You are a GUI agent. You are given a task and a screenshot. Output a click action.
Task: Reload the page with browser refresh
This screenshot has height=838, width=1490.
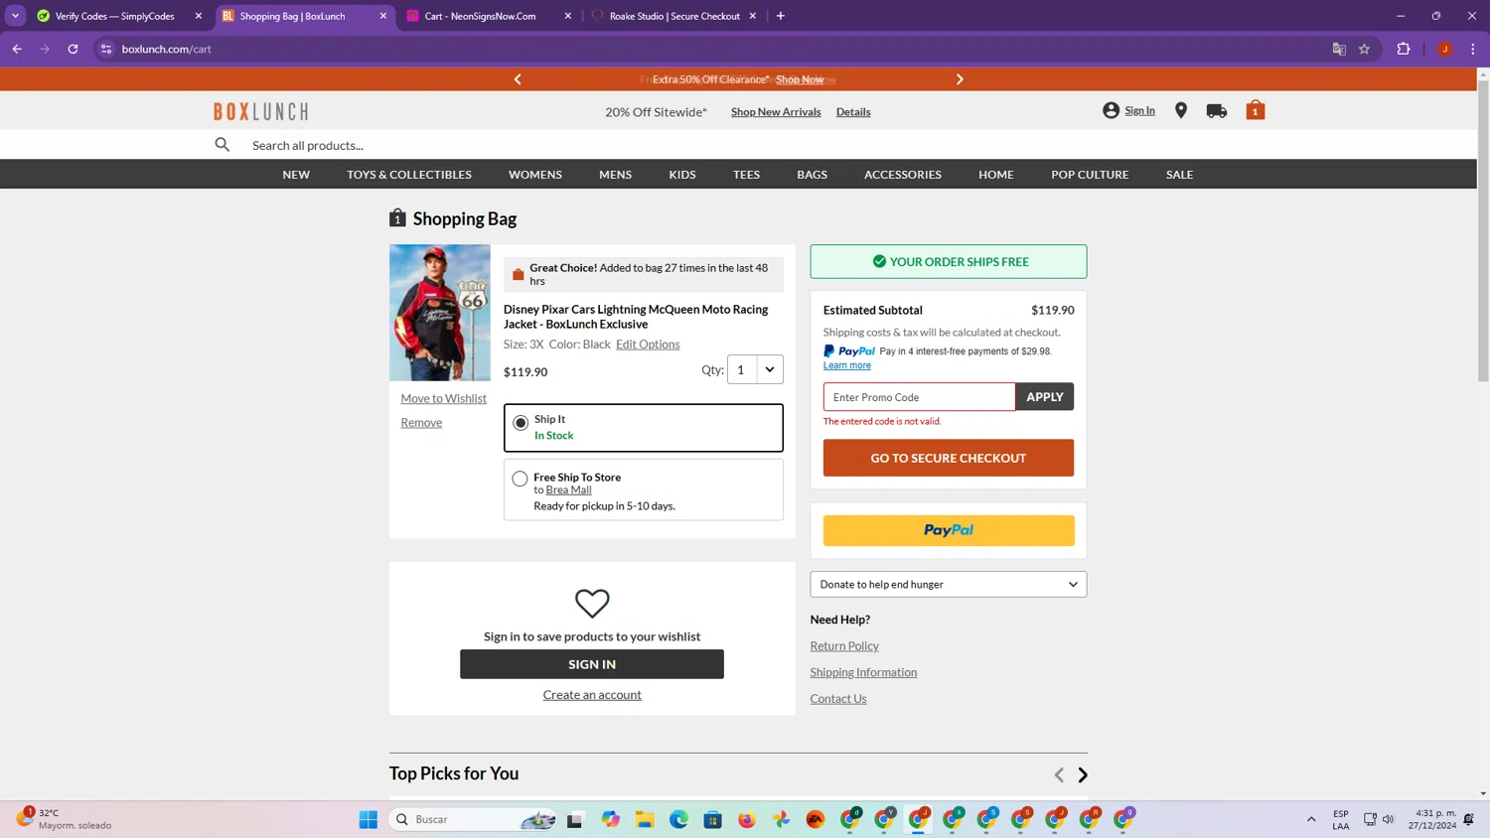(73, 49)
